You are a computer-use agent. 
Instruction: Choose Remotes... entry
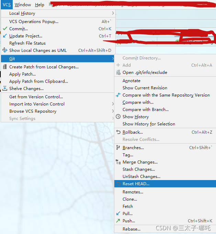click(x=165, y=192)
